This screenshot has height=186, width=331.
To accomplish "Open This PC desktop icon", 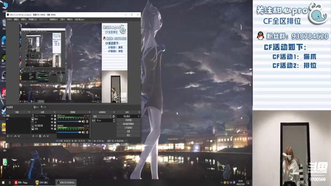I will tap(4, 6).
